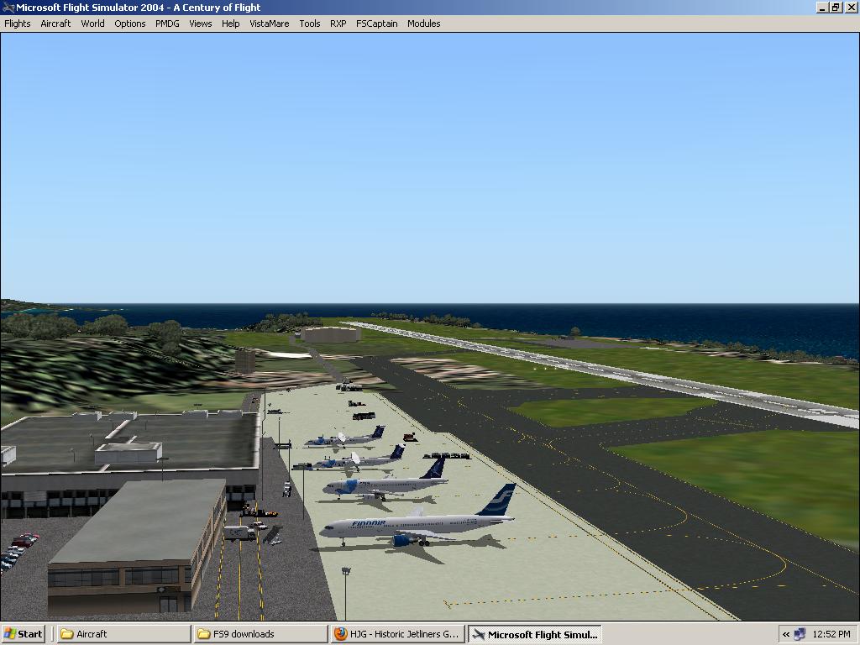Image resolution: width=860 pixels, height=645 pixels.
Task: Switch to FS9 downloads folder taskbar button
Action: 260,634
